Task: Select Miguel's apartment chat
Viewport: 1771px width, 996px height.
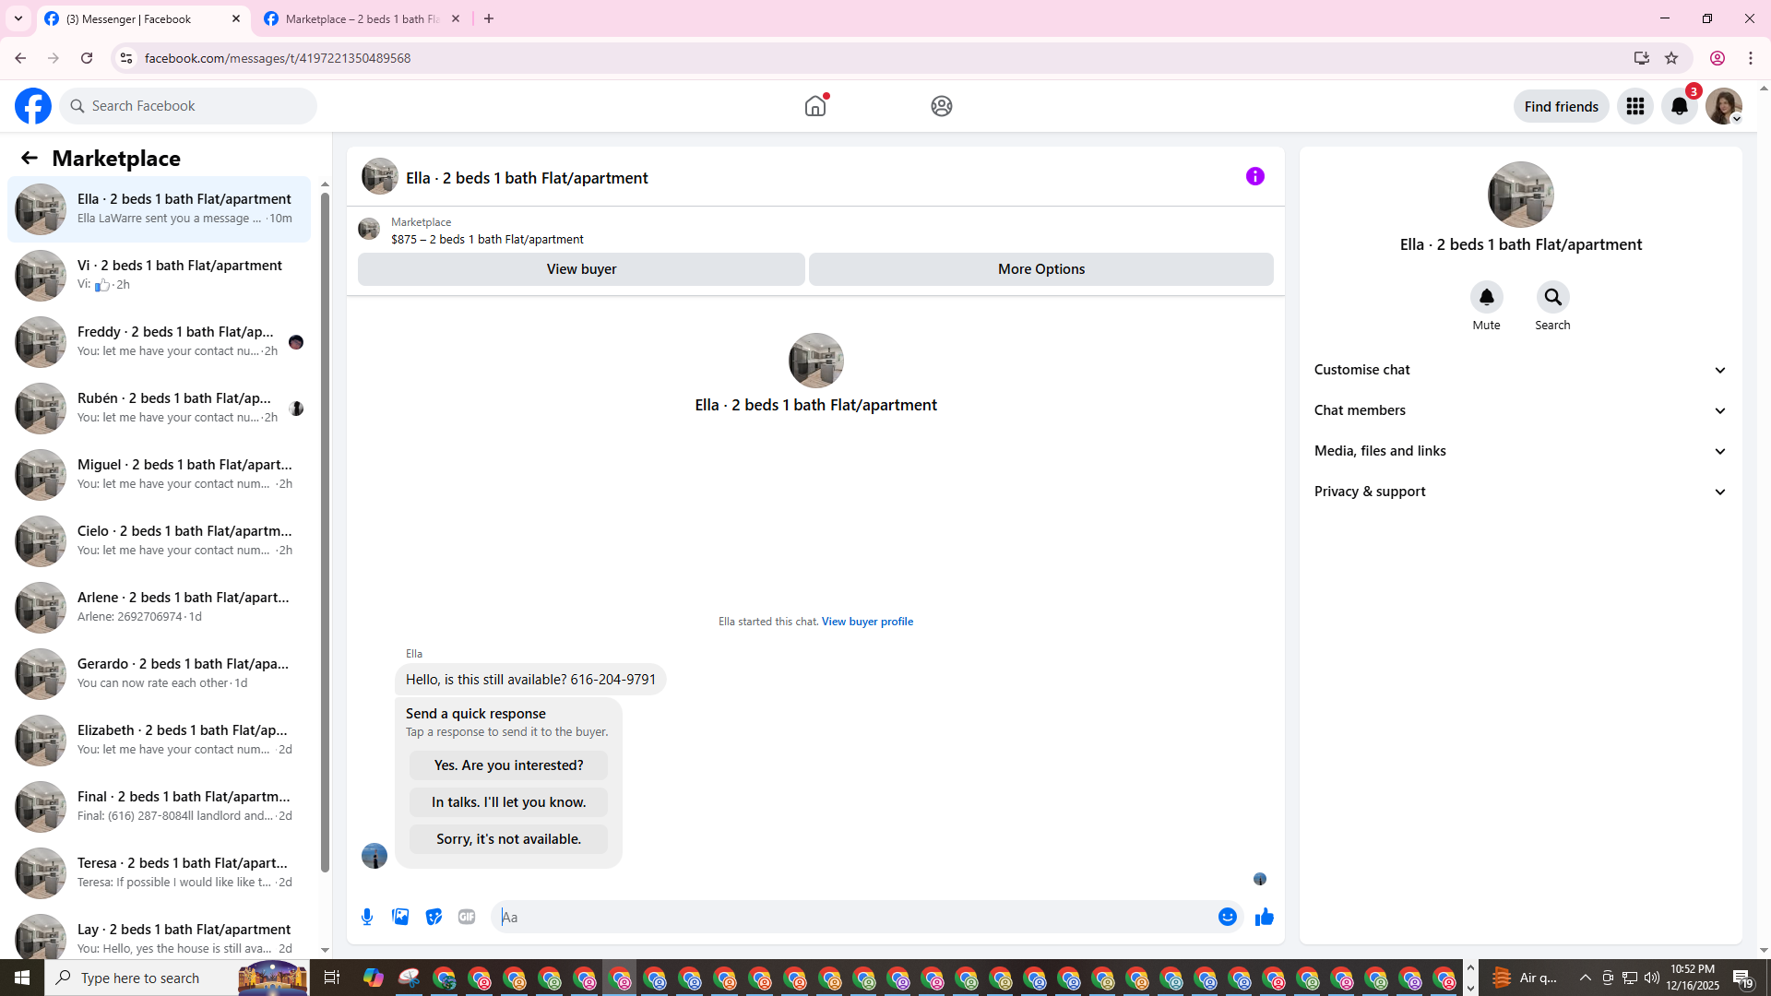Action: point(159,474)
